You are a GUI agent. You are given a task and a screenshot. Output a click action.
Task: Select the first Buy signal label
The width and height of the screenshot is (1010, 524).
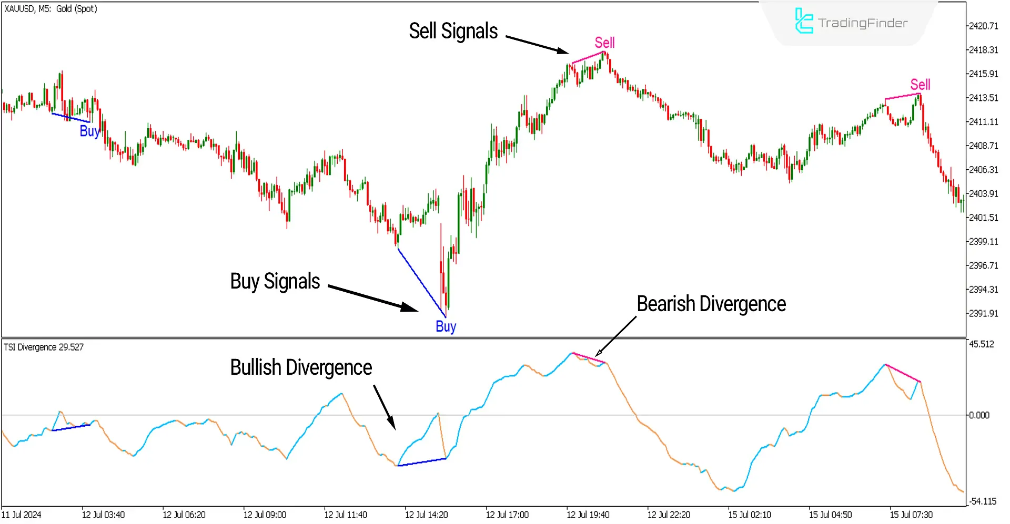pyautogui.click(x=89, y=131)
